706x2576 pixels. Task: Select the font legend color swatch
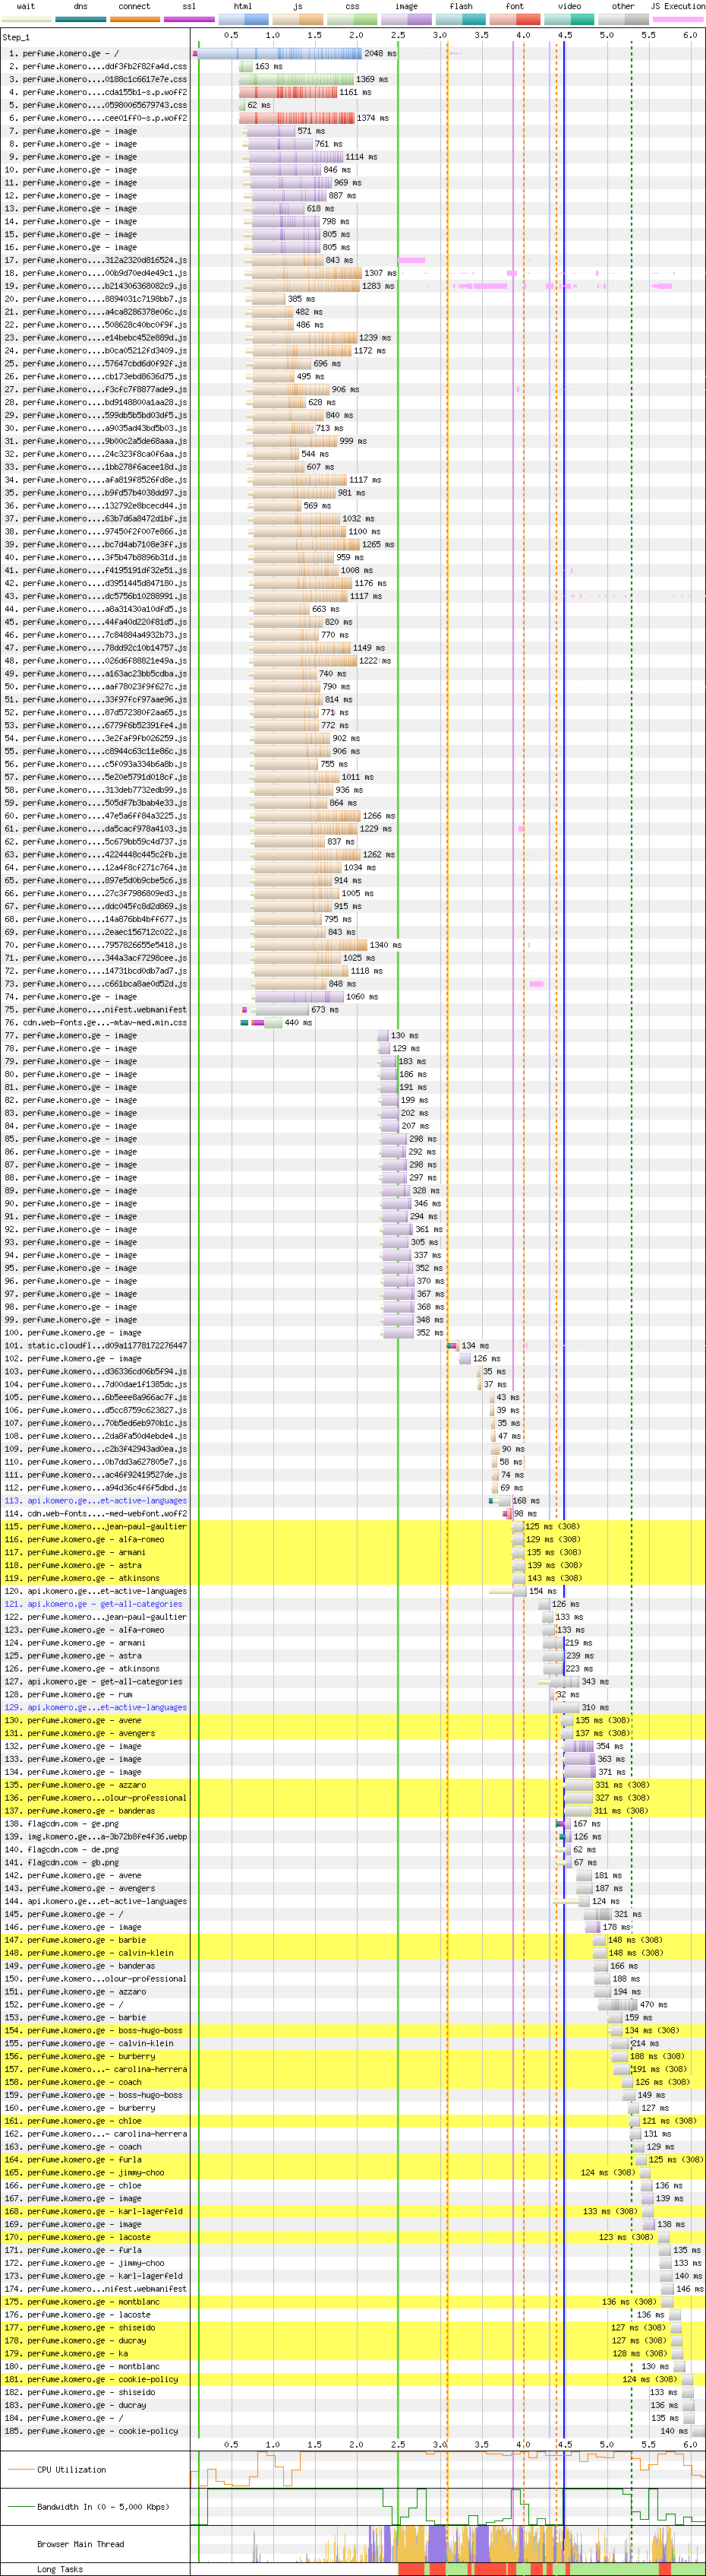click(515, 19)
